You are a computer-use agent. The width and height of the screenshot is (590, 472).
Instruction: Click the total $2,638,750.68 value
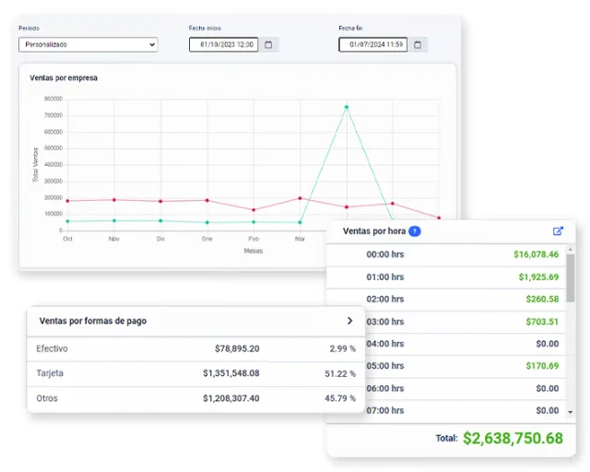pos(513,438)
